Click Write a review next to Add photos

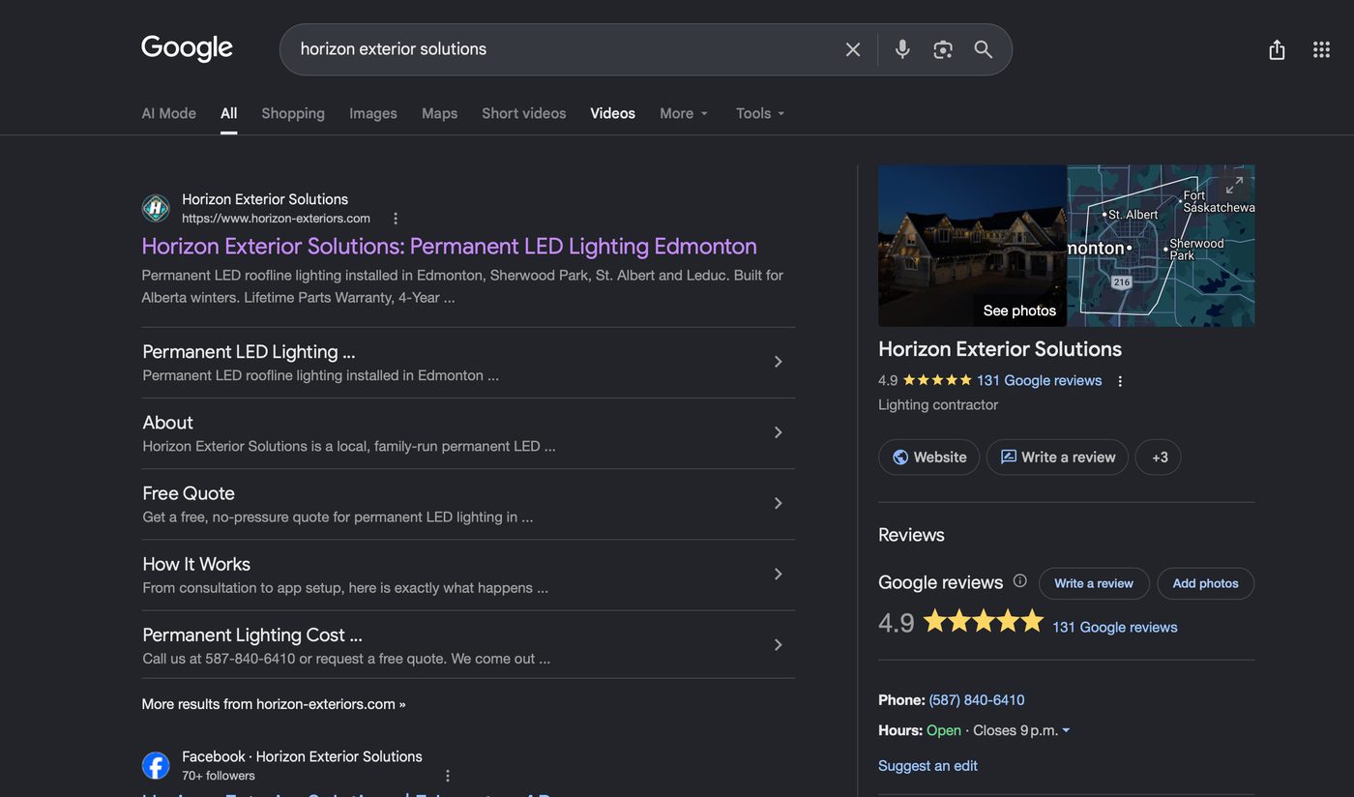click(1094, 583)
